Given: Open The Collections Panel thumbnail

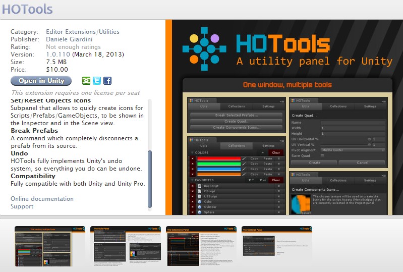Looking at the screenshot, I should 201,246.
